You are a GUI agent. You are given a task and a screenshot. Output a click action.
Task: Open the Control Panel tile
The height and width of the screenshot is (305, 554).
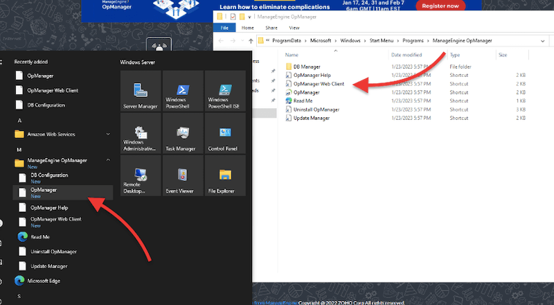[225, 133]
